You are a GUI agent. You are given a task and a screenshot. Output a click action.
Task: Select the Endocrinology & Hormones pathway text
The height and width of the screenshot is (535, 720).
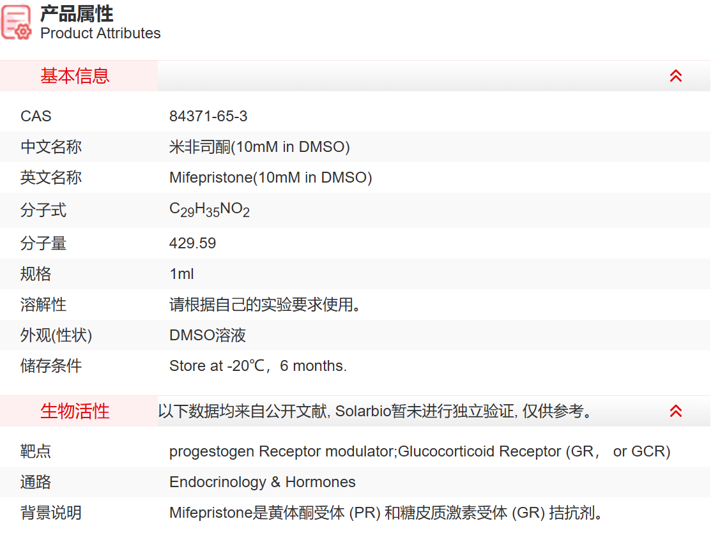click(x=263, y=482)
